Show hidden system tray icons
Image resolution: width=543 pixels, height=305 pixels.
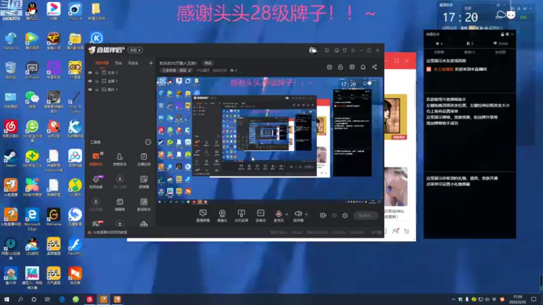pyautogui.click(x=453, y=299)
